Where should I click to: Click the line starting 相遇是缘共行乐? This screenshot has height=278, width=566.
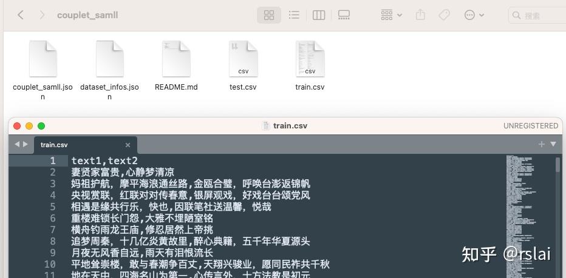(171, 207)
